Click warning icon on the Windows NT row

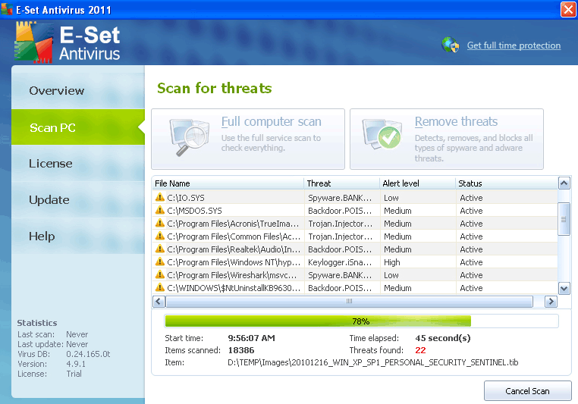(x=159, y=262)
